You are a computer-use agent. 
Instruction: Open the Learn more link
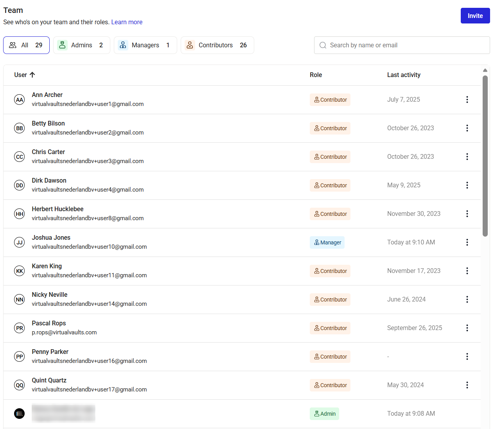click(127, 22)
